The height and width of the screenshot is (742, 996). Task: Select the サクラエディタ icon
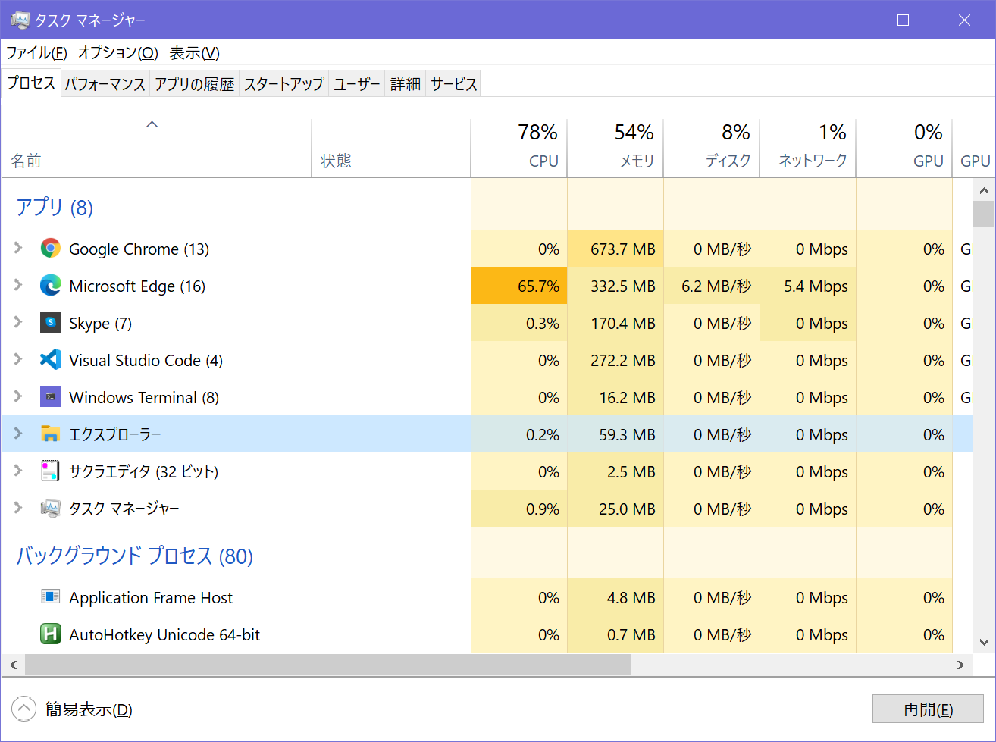tap(50, 471)
